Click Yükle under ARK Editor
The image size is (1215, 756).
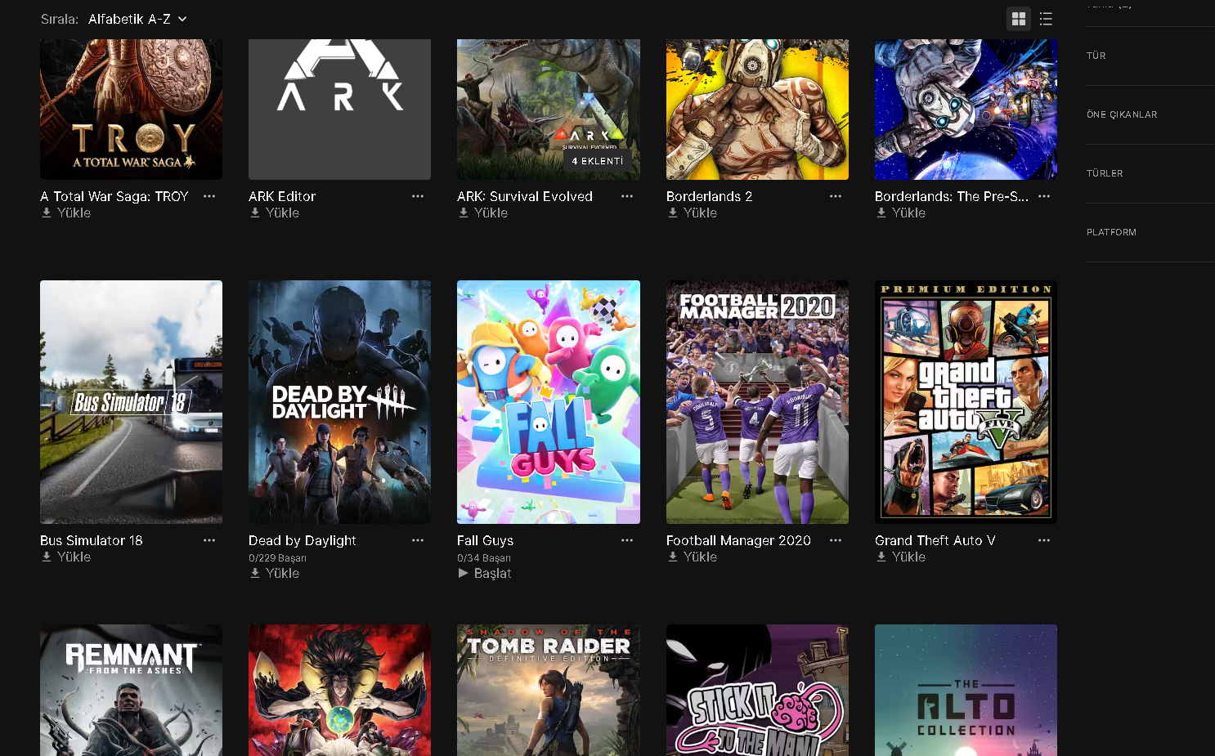275,212
